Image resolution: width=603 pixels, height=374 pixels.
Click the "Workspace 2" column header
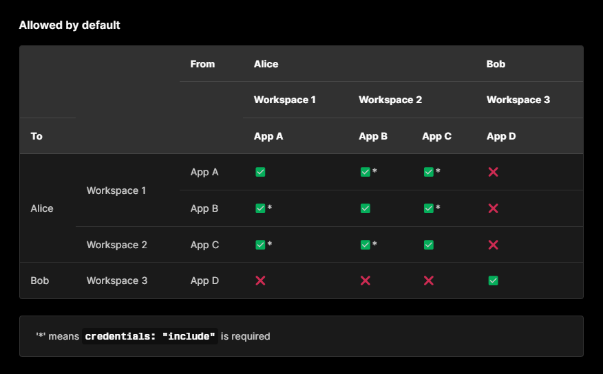click(x=390, y=100)
